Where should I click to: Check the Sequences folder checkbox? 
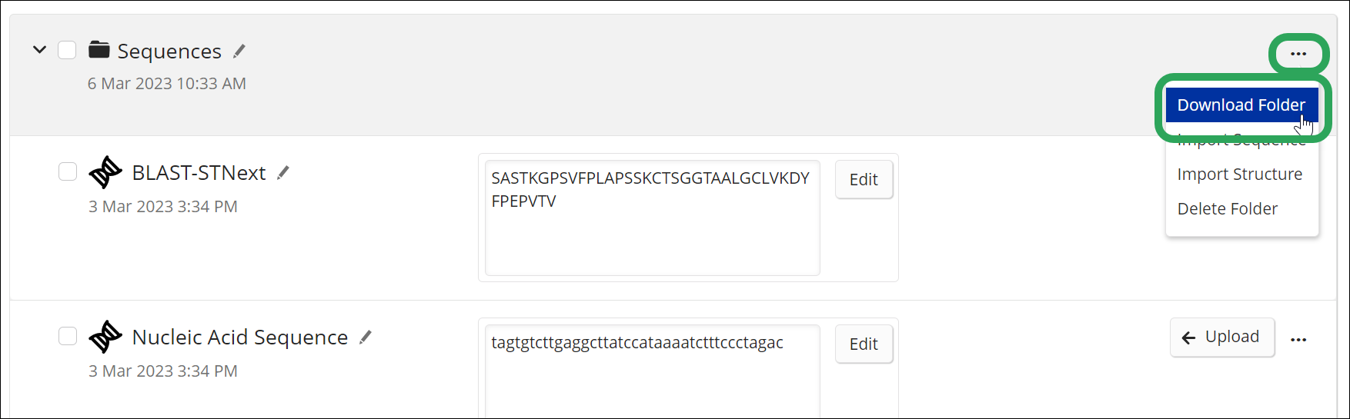coord(67,50)
